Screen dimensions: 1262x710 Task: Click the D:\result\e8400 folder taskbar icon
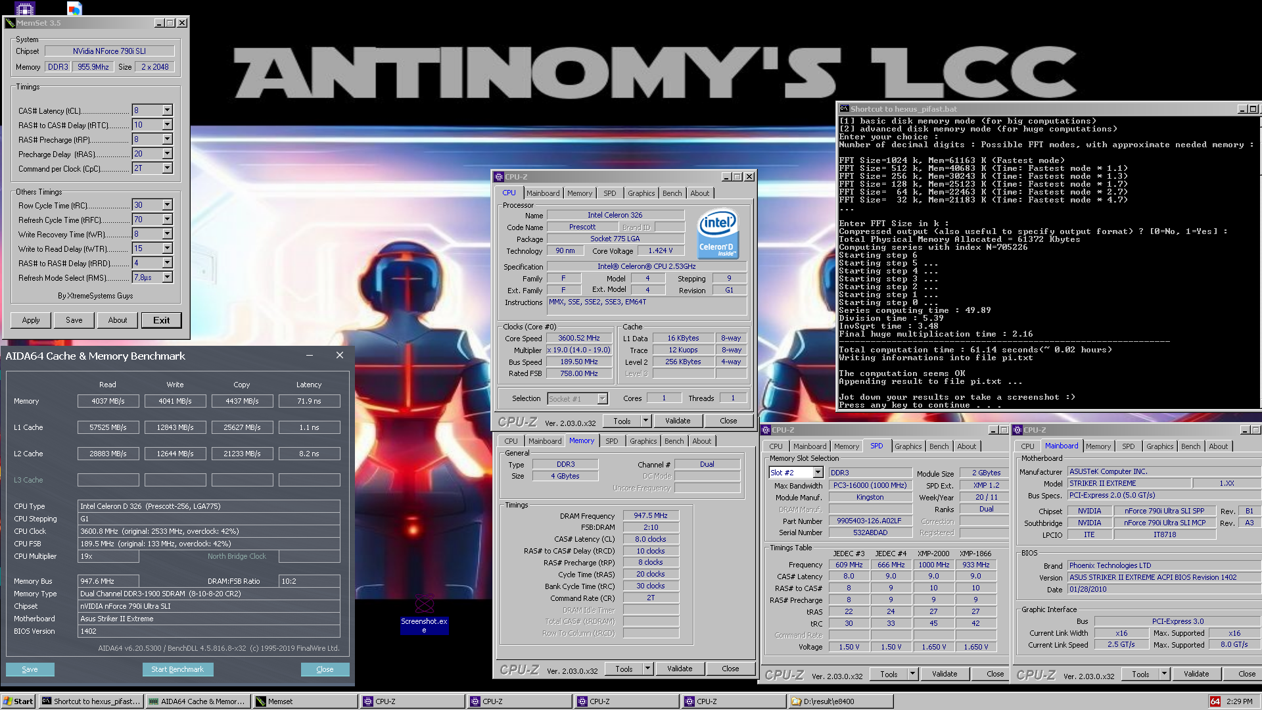pyautogui.click(x=796, y=701)
